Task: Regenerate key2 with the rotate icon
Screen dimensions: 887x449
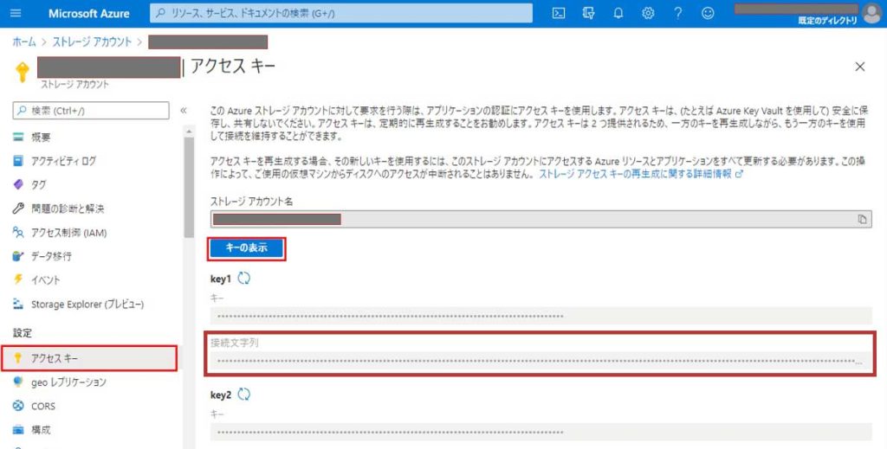Action: coord(243,394)
